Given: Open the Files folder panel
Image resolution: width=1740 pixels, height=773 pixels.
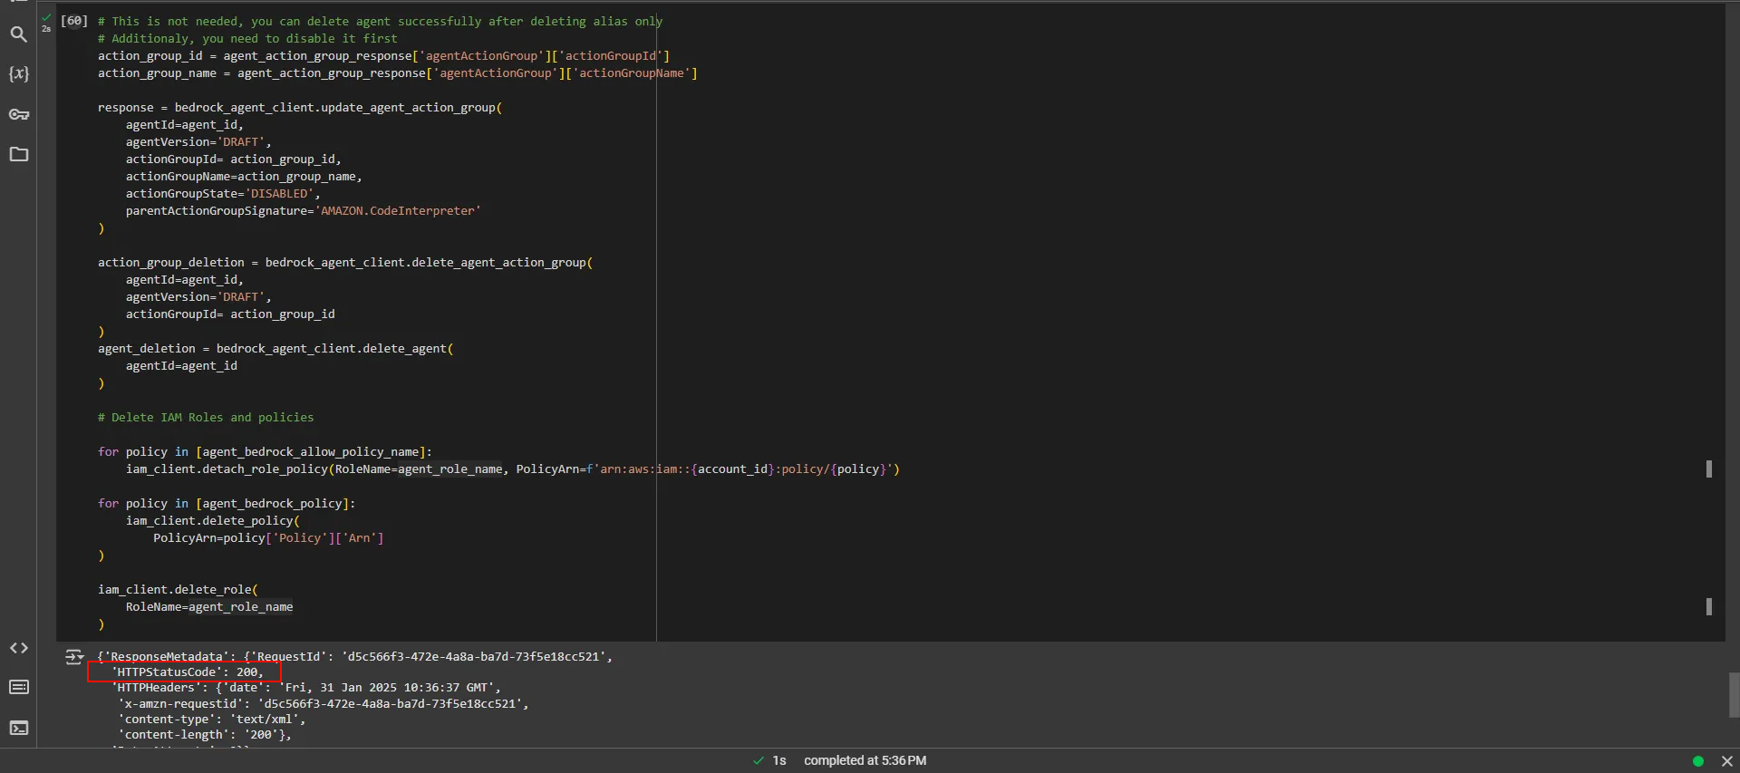Looking at the screenshot, I should (18, 154).
